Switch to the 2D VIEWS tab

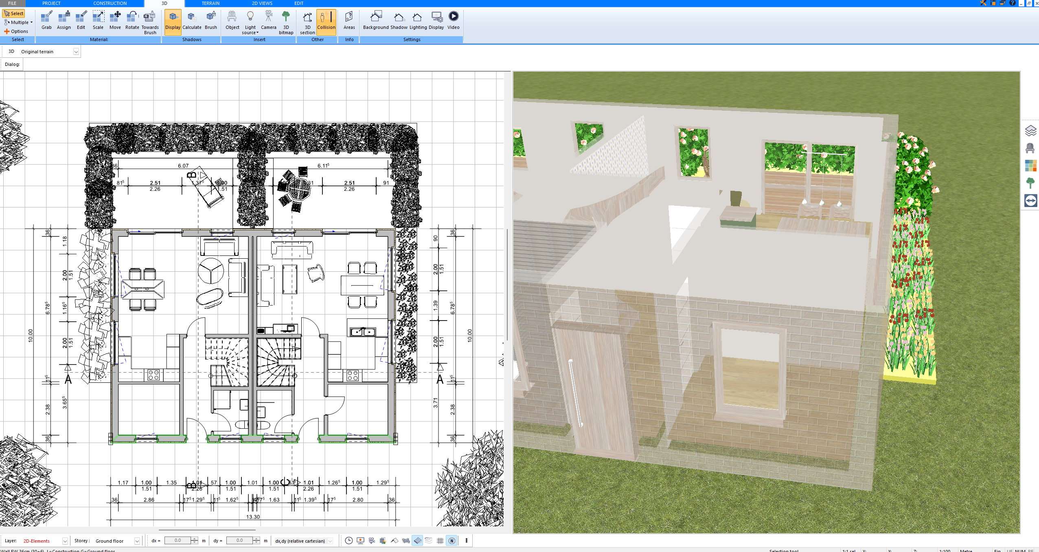[x=262, y=3]
